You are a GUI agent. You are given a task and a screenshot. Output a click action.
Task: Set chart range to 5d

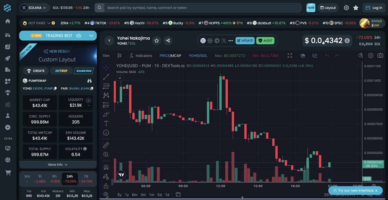coord(159,195)
